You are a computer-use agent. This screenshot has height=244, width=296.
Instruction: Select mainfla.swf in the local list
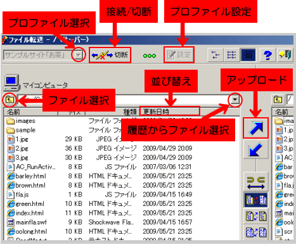pos(27,222)
